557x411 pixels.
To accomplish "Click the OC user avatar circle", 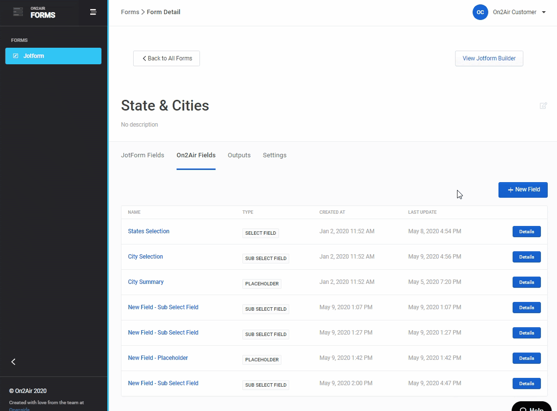I will 480,12.
